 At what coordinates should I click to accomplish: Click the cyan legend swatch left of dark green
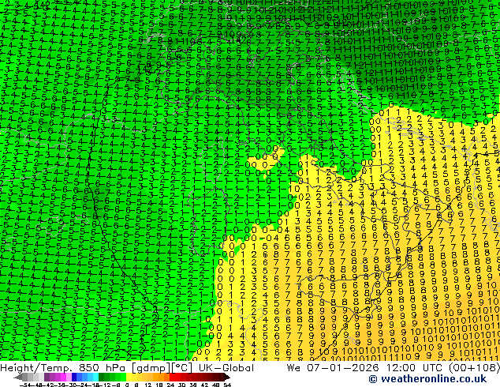click(96, 377)
